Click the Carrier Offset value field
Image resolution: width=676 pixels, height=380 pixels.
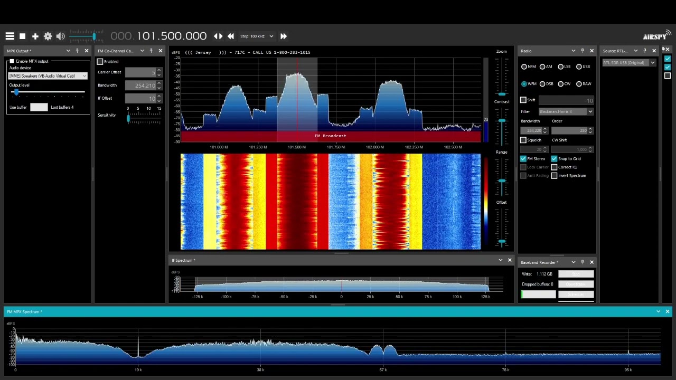point(140,72)
